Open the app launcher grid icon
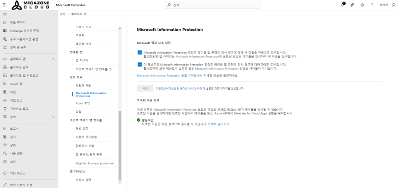398x188 pixels. [x=5, y=5]
